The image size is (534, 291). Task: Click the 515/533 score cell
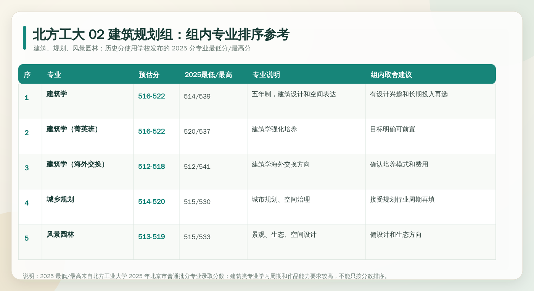click(197, 237)
